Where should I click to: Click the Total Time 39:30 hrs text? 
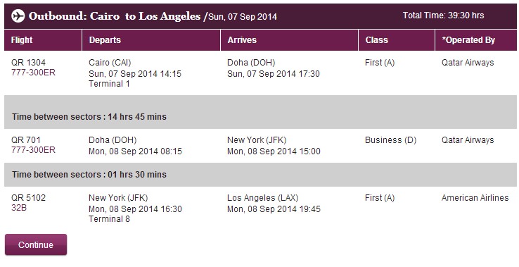point(443,15)
